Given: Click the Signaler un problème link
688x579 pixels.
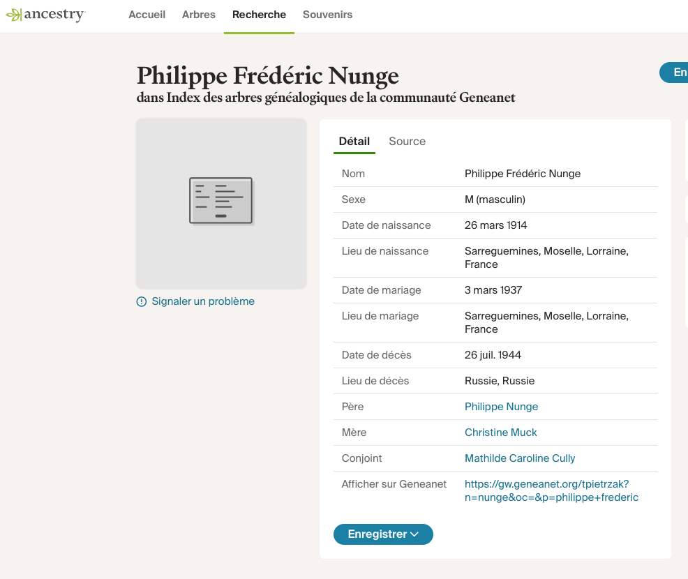Looking at the screenshot, I should coord(202,301).
